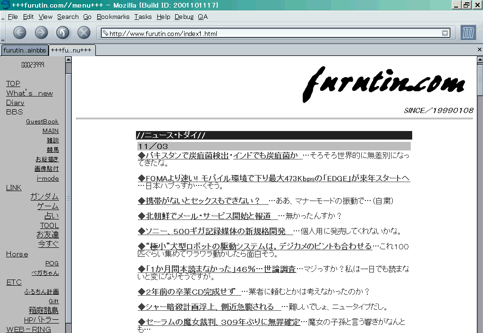Open the What's new sidebar link
Image resolution: width=483 pixels, height=333 pixels.
(30, 93)
